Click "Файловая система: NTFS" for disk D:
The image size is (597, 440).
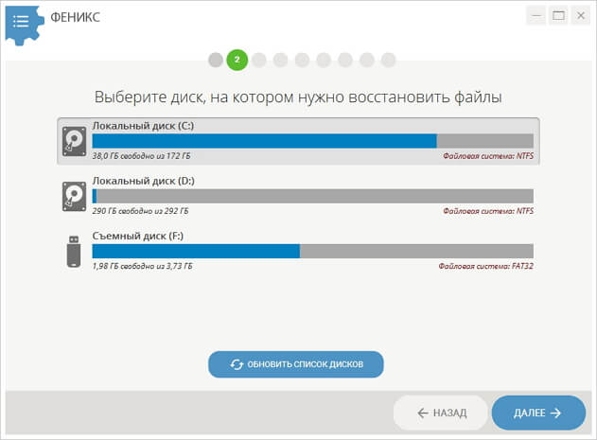tap(488, 211)
